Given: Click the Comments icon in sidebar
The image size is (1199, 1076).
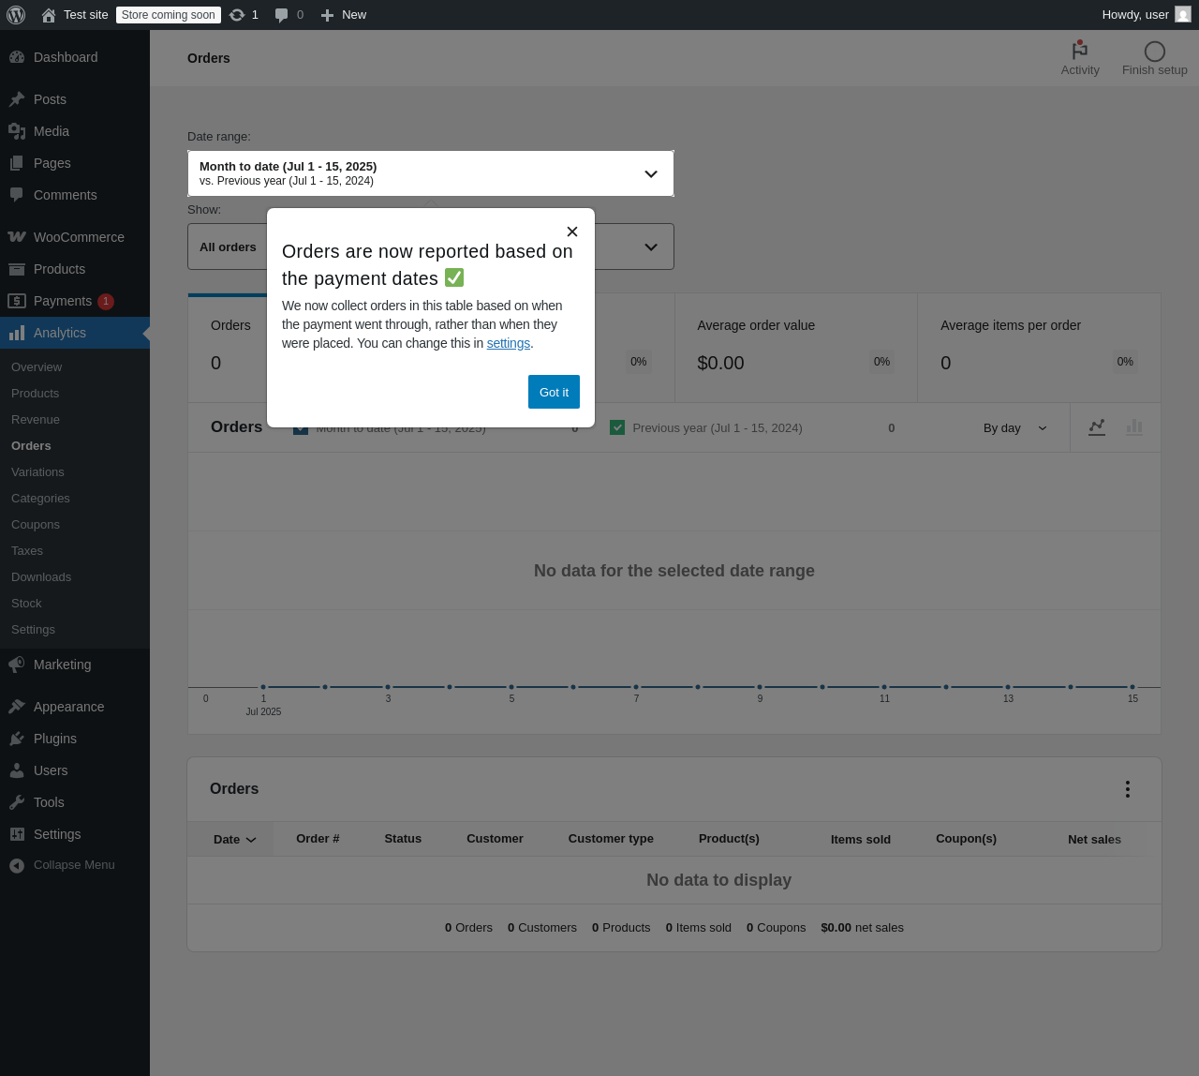Looking at the screenshot, I should pos(17,195).
